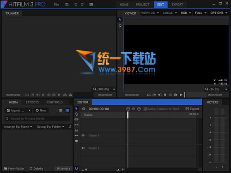Set In point in Trimmer
231x173 pixels.
click(32, 95)
